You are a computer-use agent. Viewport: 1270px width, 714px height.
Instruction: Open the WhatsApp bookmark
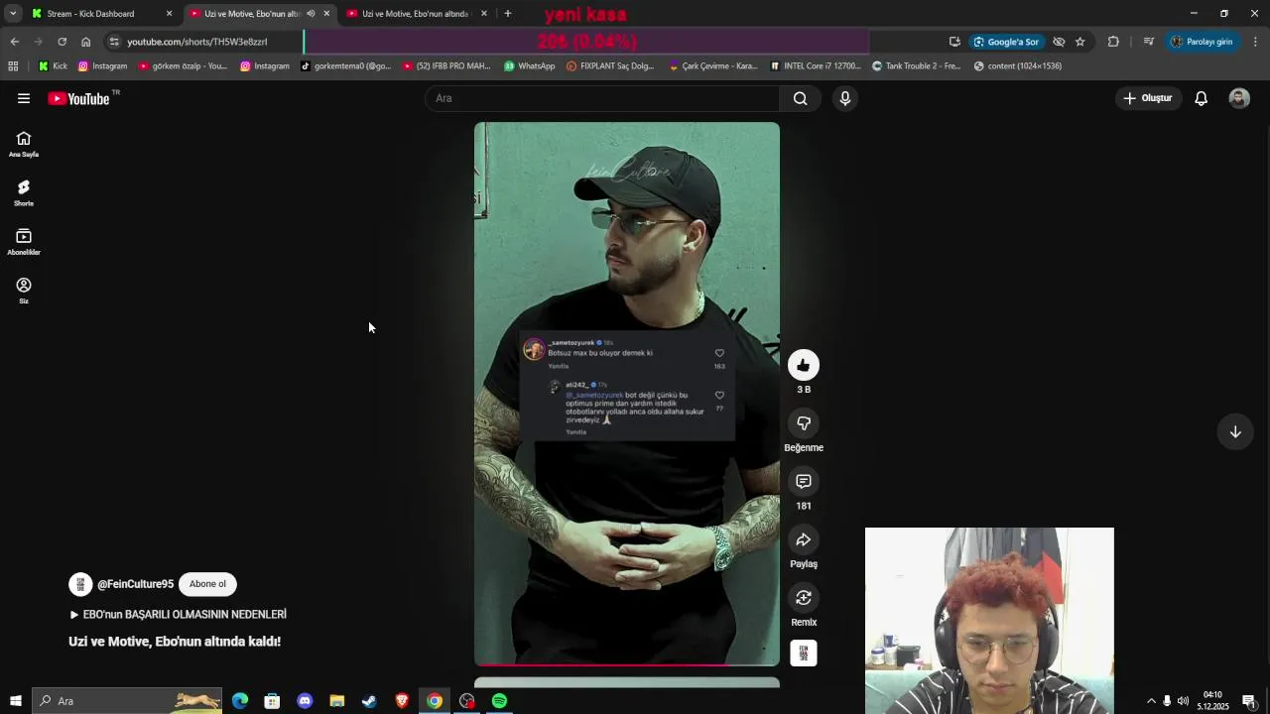[530, 66]
